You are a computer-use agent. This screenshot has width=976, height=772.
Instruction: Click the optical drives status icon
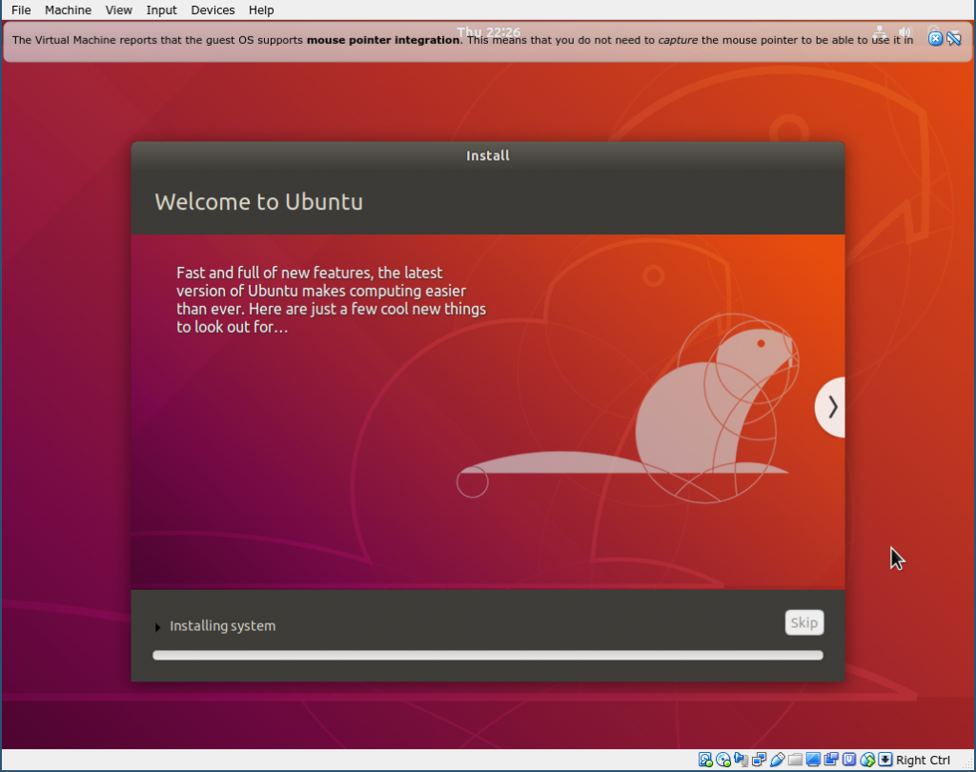722,760
